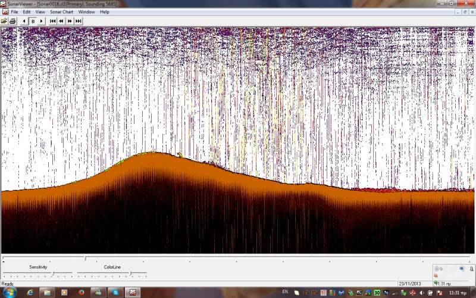Image resolution: width=476 pixels, height=298 pixels.
Task: Click the Sensitivity label
Action: coord(38,267)
